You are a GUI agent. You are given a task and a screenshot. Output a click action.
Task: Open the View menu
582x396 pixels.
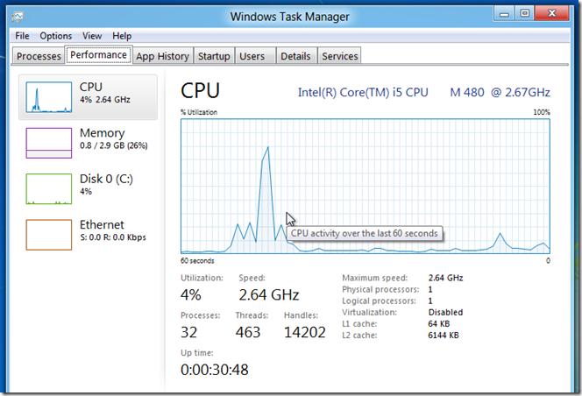(92, 36)
